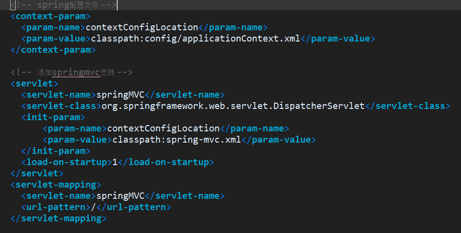Click classpath:spring-mvc.xml value text

click(177, 139)
